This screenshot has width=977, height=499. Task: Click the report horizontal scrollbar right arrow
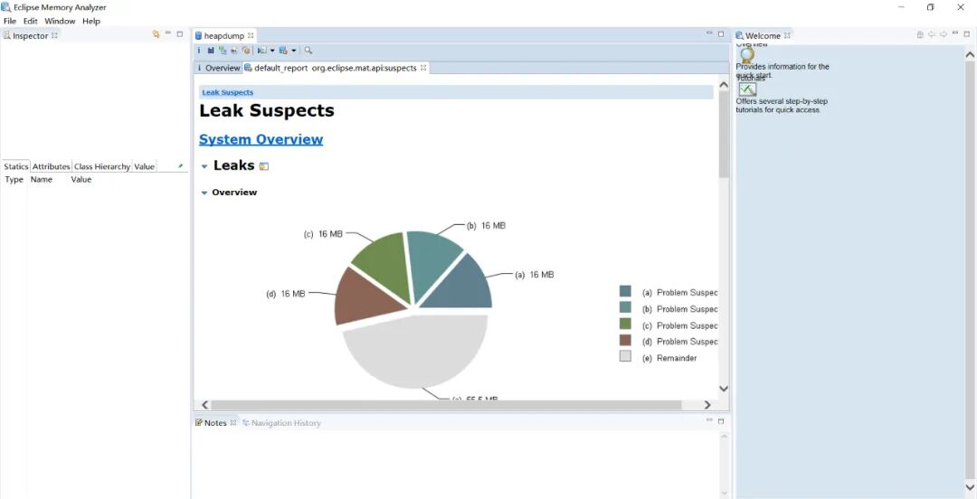pyautogui.click(x=707, y=405)
